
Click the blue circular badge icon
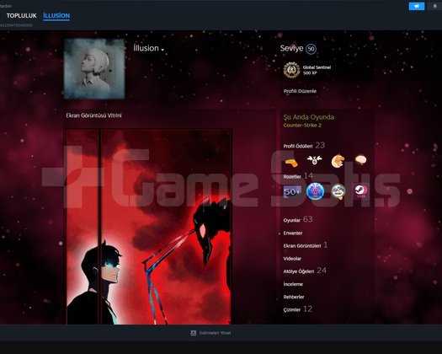(x=315, y=191)
